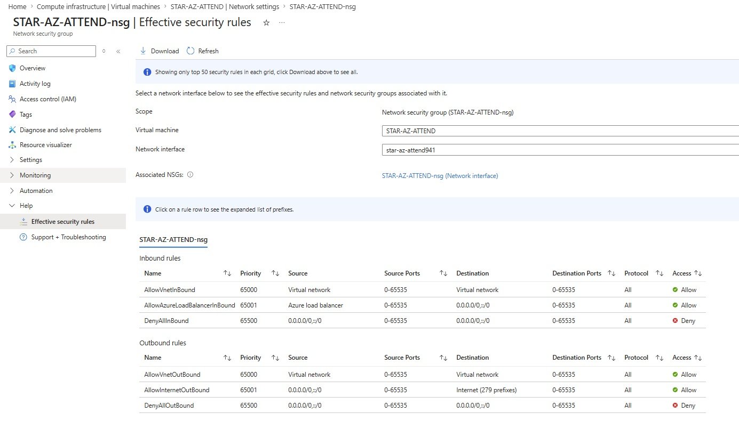Click the Download icon in toolbar

click(143, 51)
